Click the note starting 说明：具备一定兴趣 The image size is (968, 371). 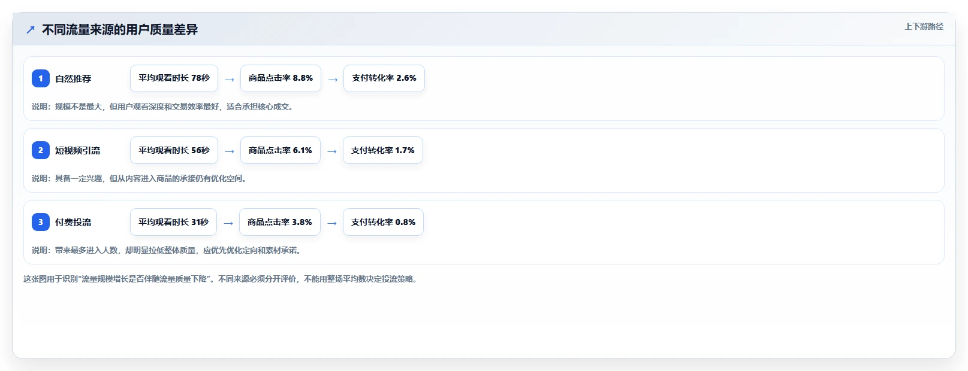click(x=139, y=178)
